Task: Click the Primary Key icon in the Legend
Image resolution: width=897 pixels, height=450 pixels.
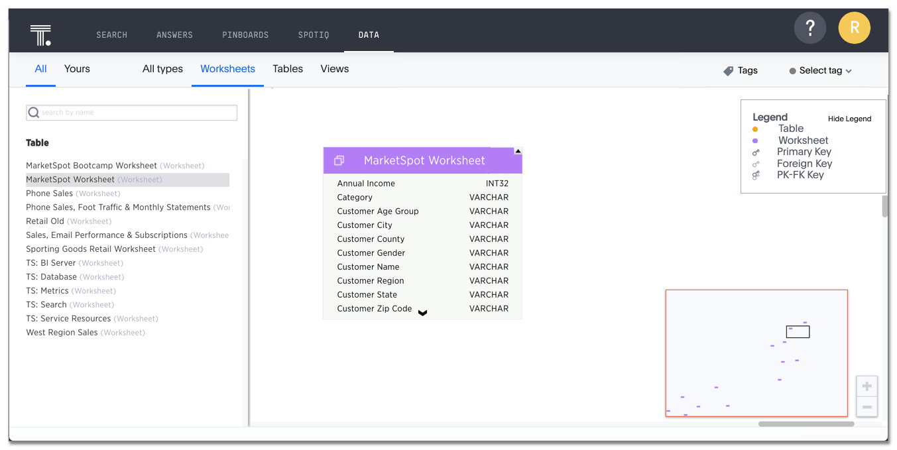Action: (x=756, y=152)
